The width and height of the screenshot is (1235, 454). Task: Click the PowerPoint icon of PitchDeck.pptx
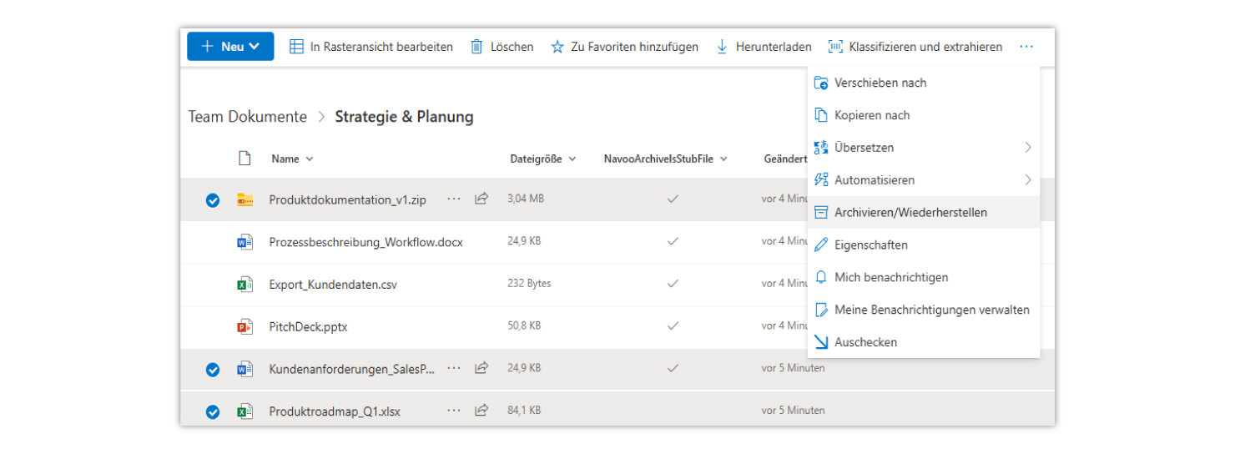(244, 327)
